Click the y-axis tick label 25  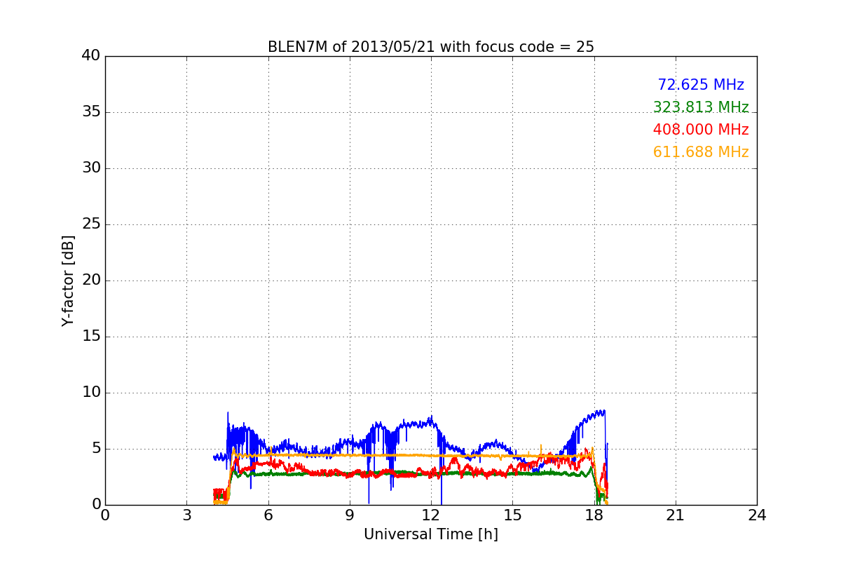pyautogui.click(x=90, y=224)
